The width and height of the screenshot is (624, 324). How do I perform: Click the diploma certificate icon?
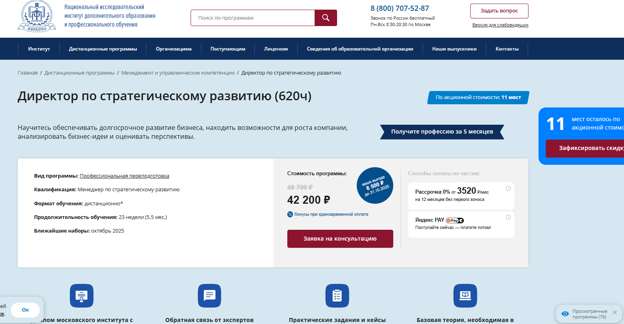coord(81,296)
